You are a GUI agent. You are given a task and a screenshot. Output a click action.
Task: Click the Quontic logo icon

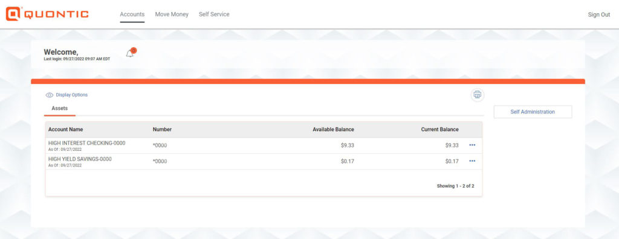click(13, 14)
